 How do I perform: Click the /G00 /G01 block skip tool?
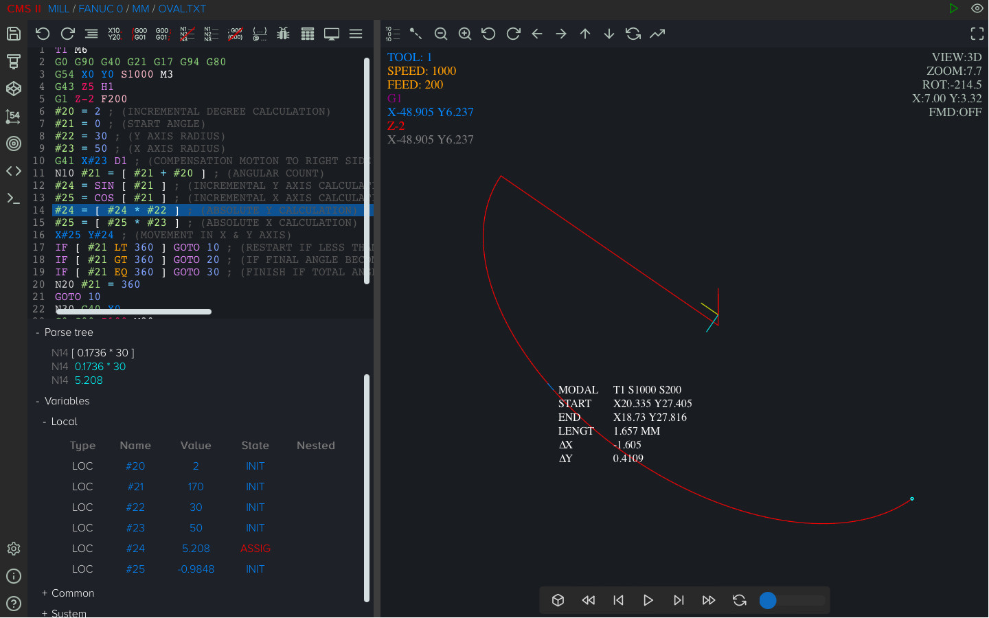click(x=139, y=34)
